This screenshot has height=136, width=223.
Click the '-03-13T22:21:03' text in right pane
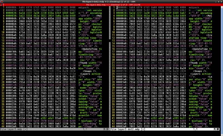click(x=200, y=57)
